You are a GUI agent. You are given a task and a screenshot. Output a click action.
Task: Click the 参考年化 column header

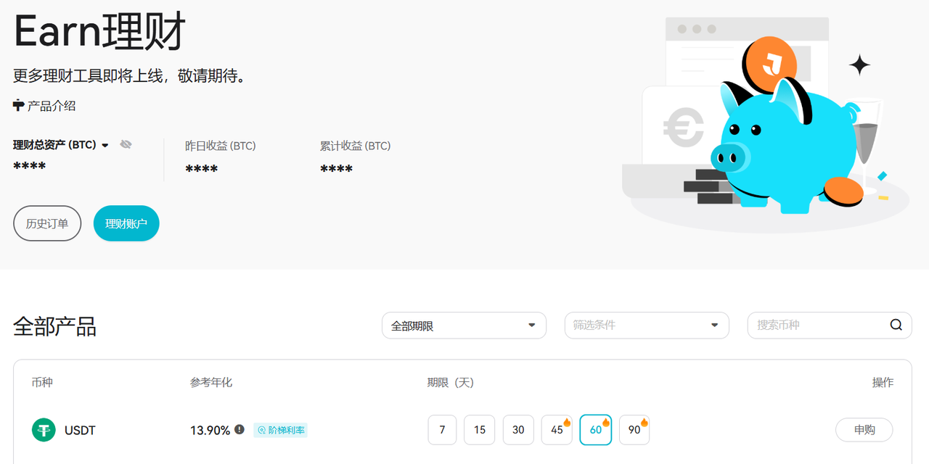click(211, 382)
